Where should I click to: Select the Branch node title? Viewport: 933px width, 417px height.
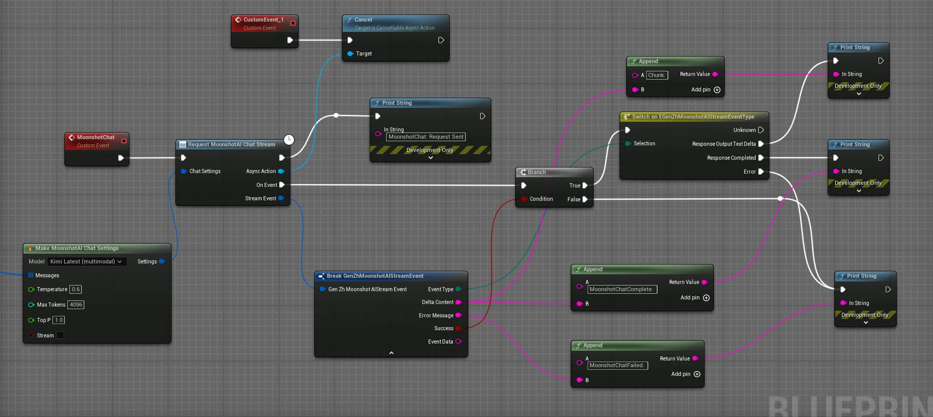(x=537, y=172)
